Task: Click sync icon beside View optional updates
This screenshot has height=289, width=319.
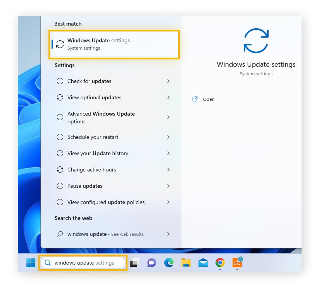Action: click(x=60, y=97)
